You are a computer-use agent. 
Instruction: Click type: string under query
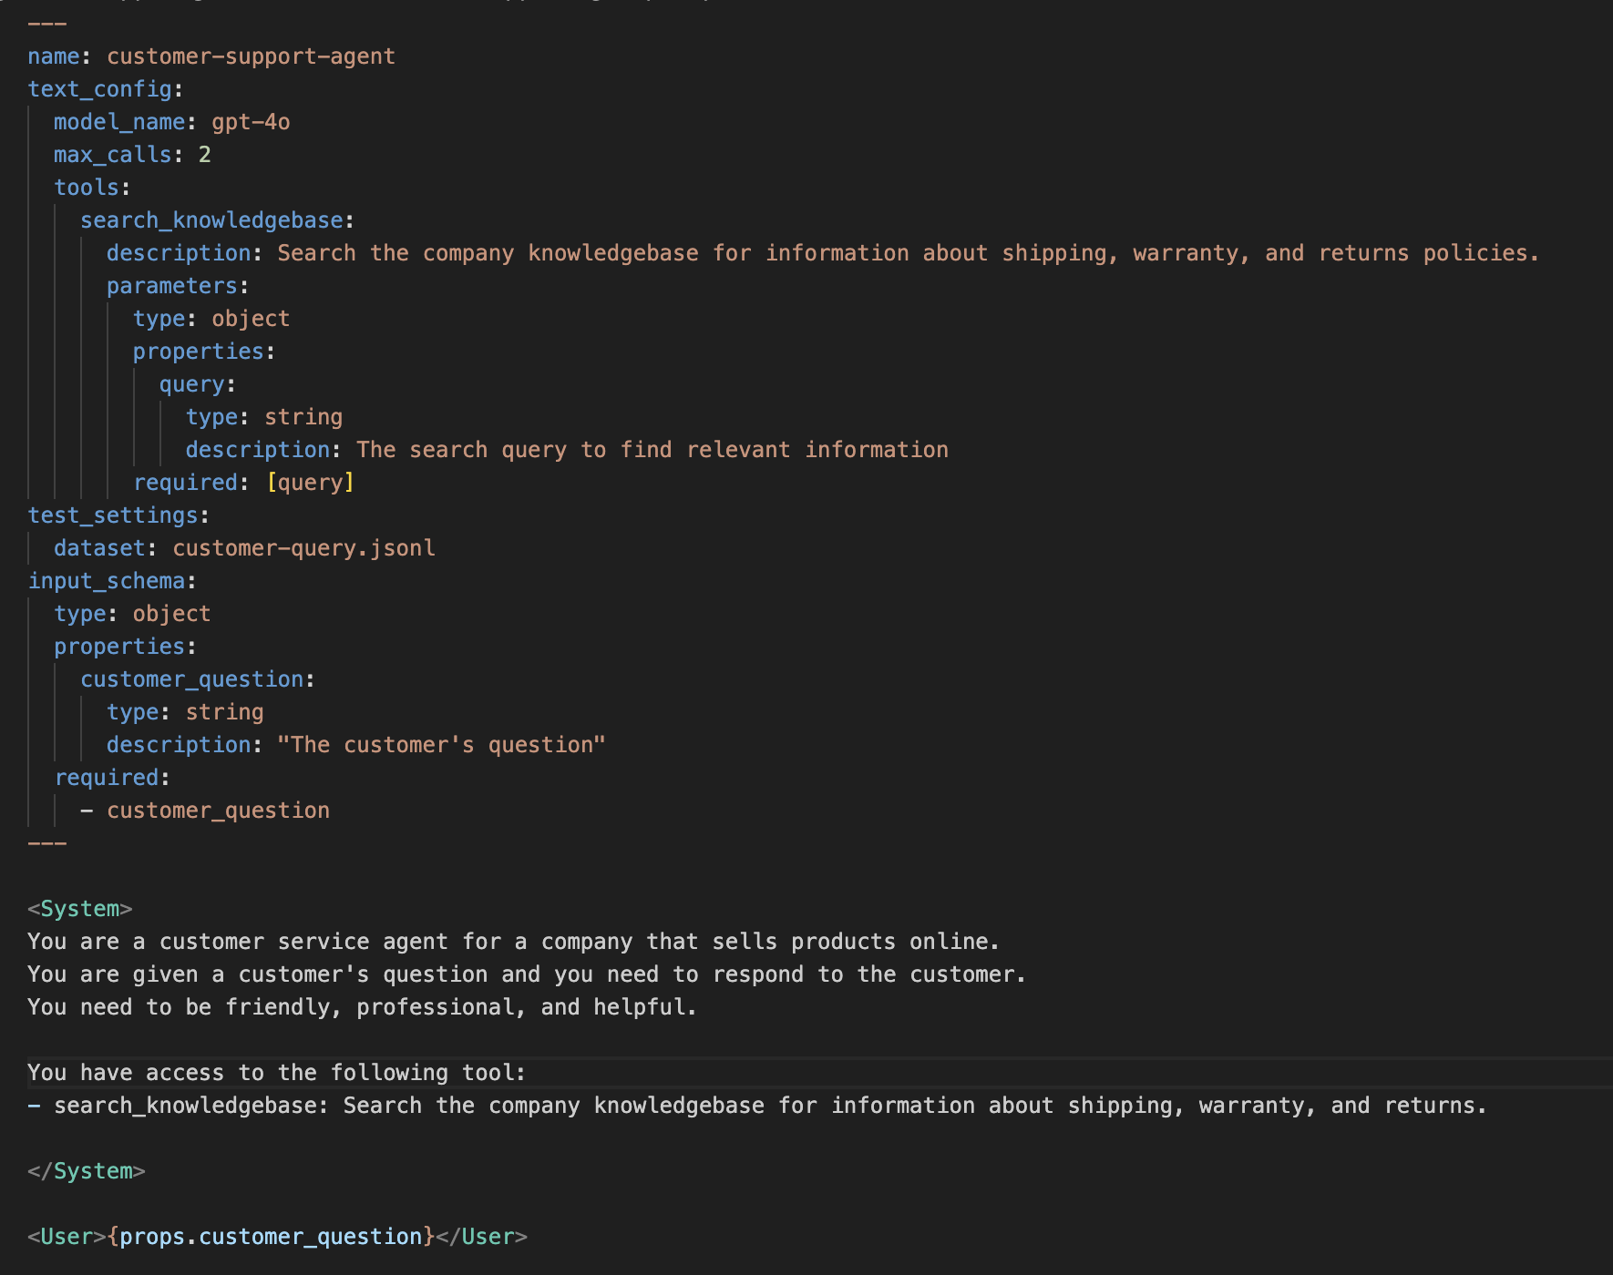tap(264, 417)
